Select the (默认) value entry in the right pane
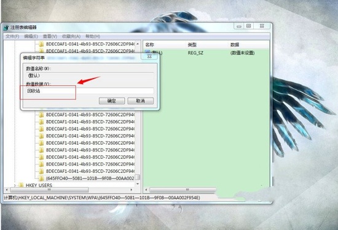The image size is (338, 230). tap(154, 53)
